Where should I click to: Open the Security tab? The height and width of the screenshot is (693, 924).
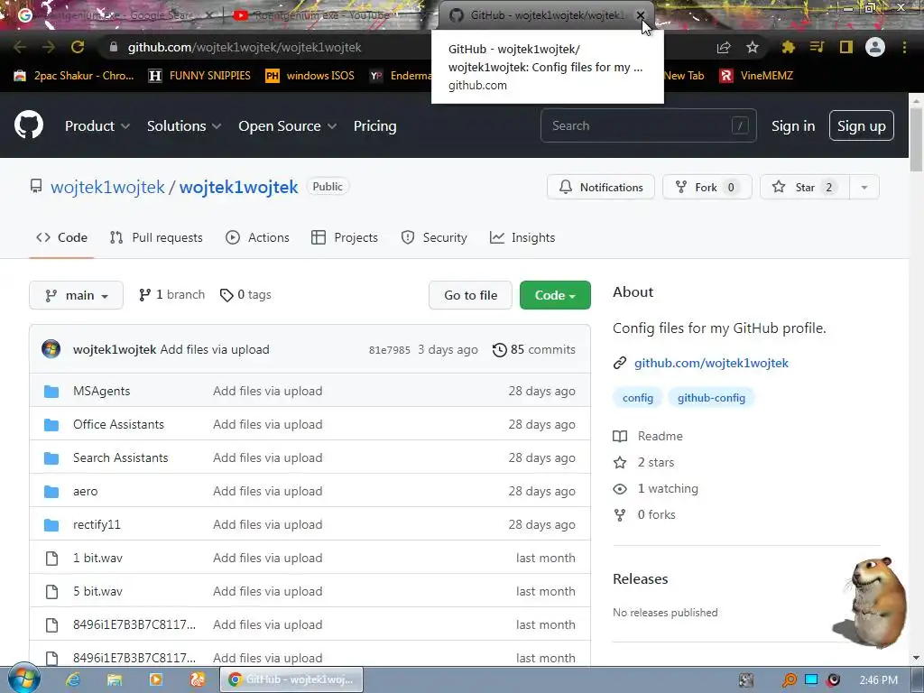click(x=434, y=237)
